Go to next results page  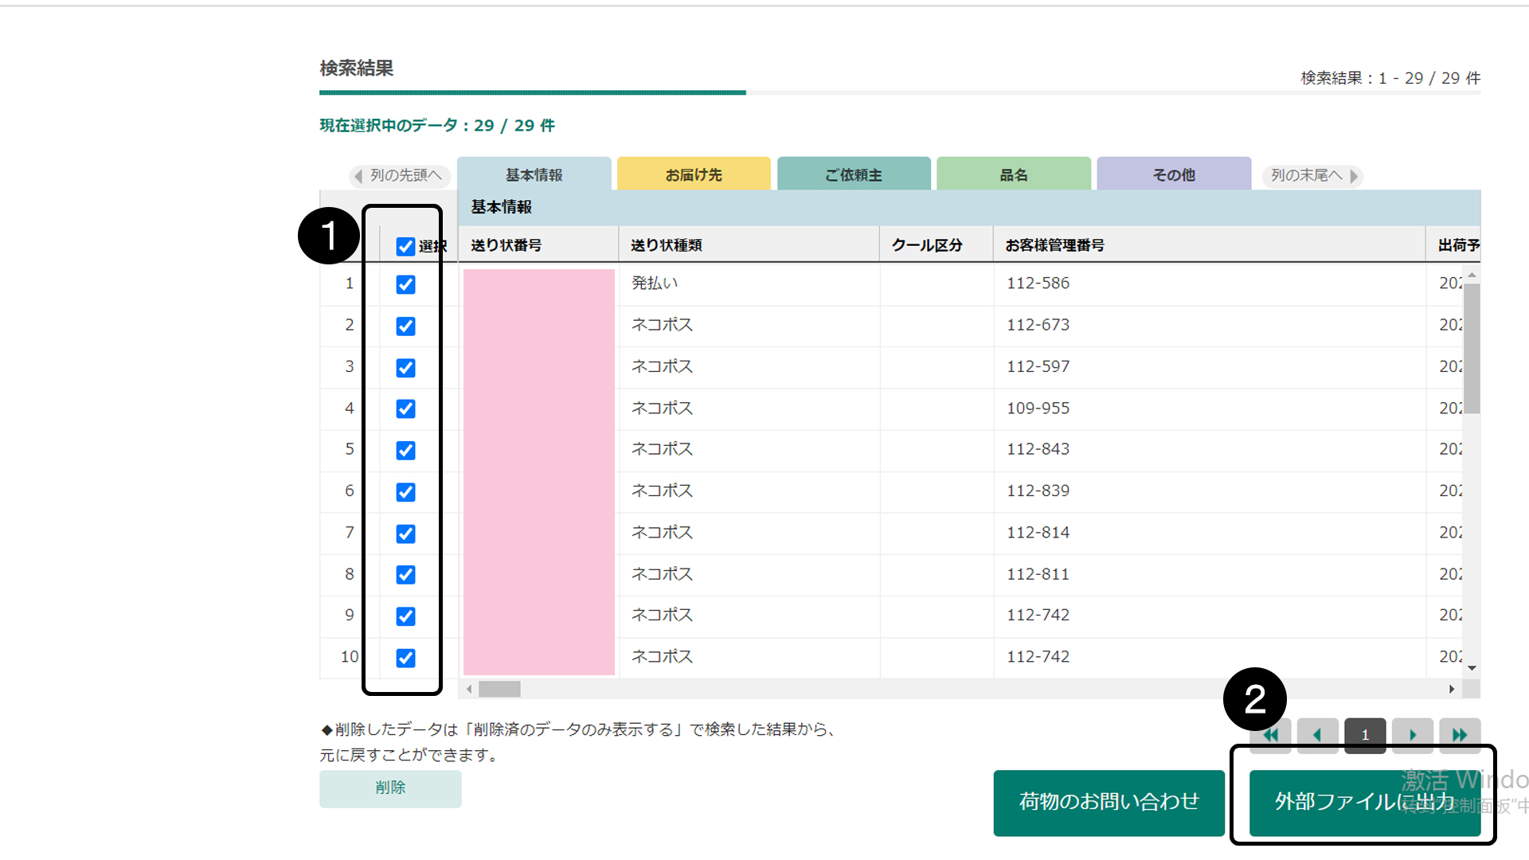tap(1413, 735)
